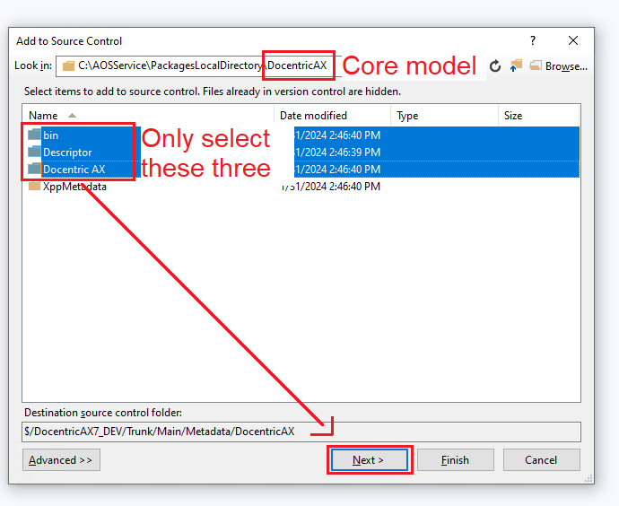Click the help question mark button

click(533, 40)
